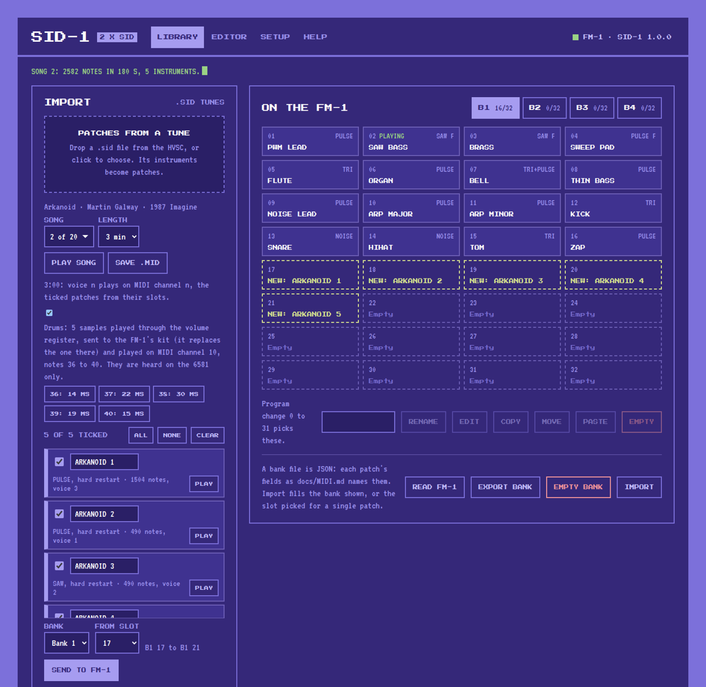
Task: Select slot 01 PWM Lead
Action: point(310,141)
